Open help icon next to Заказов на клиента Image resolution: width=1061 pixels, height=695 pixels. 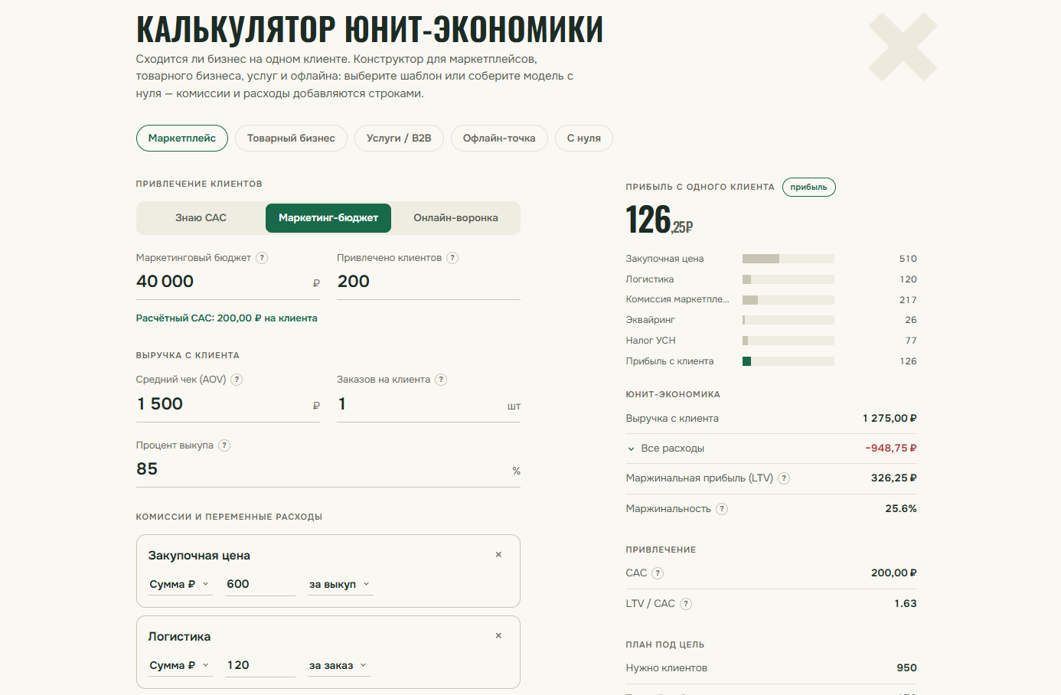[441, 380]
